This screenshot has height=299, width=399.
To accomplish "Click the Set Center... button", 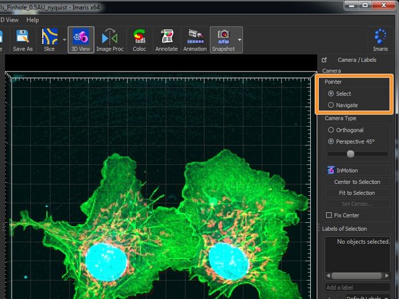I will (357, 204).
